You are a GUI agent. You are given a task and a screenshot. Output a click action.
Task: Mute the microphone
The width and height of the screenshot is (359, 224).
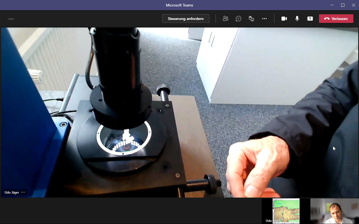pyautogui.click(x=297, y=19)
